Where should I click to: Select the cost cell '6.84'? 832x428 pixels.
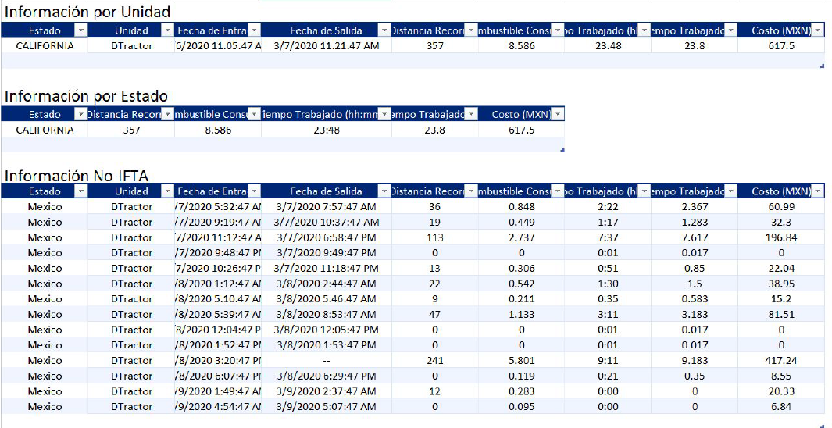[781, 406]
